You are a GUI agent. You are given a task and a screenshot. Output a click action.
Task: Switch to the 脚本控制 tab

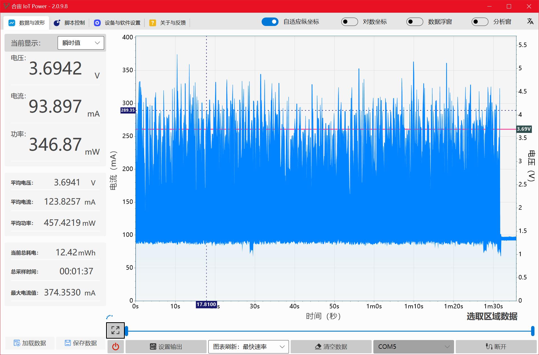click(69, 23)
